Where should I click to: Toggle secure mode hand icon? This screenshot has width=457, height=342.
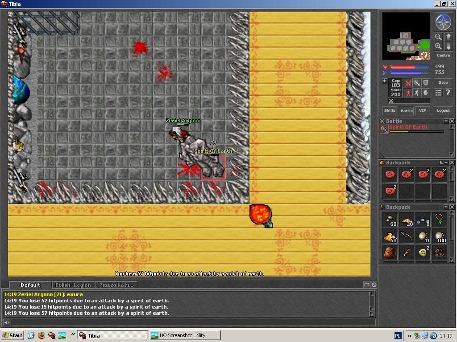[426, 93]
